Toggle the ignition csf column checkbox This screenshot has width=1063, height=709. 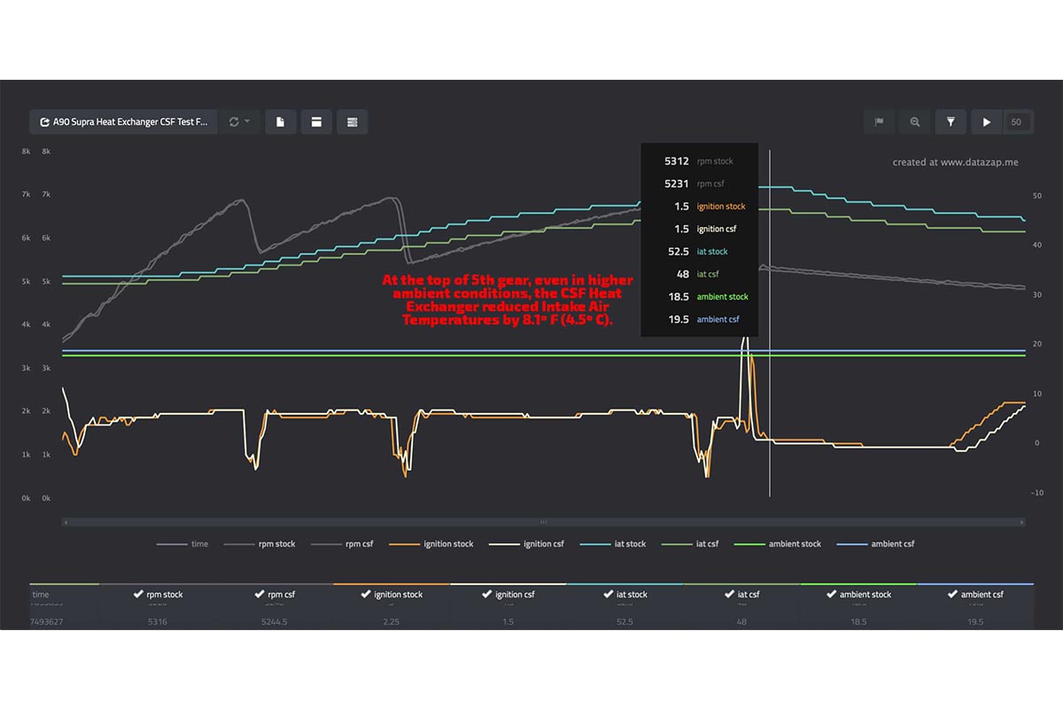coord(486,595)
